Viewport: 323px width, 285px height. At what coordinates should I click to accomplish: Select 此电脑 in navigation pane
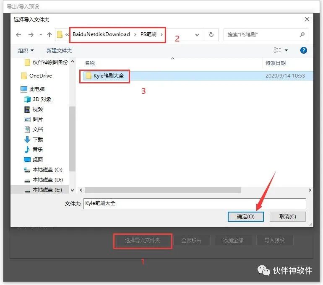pyautogui.click(x=37, y=89)
